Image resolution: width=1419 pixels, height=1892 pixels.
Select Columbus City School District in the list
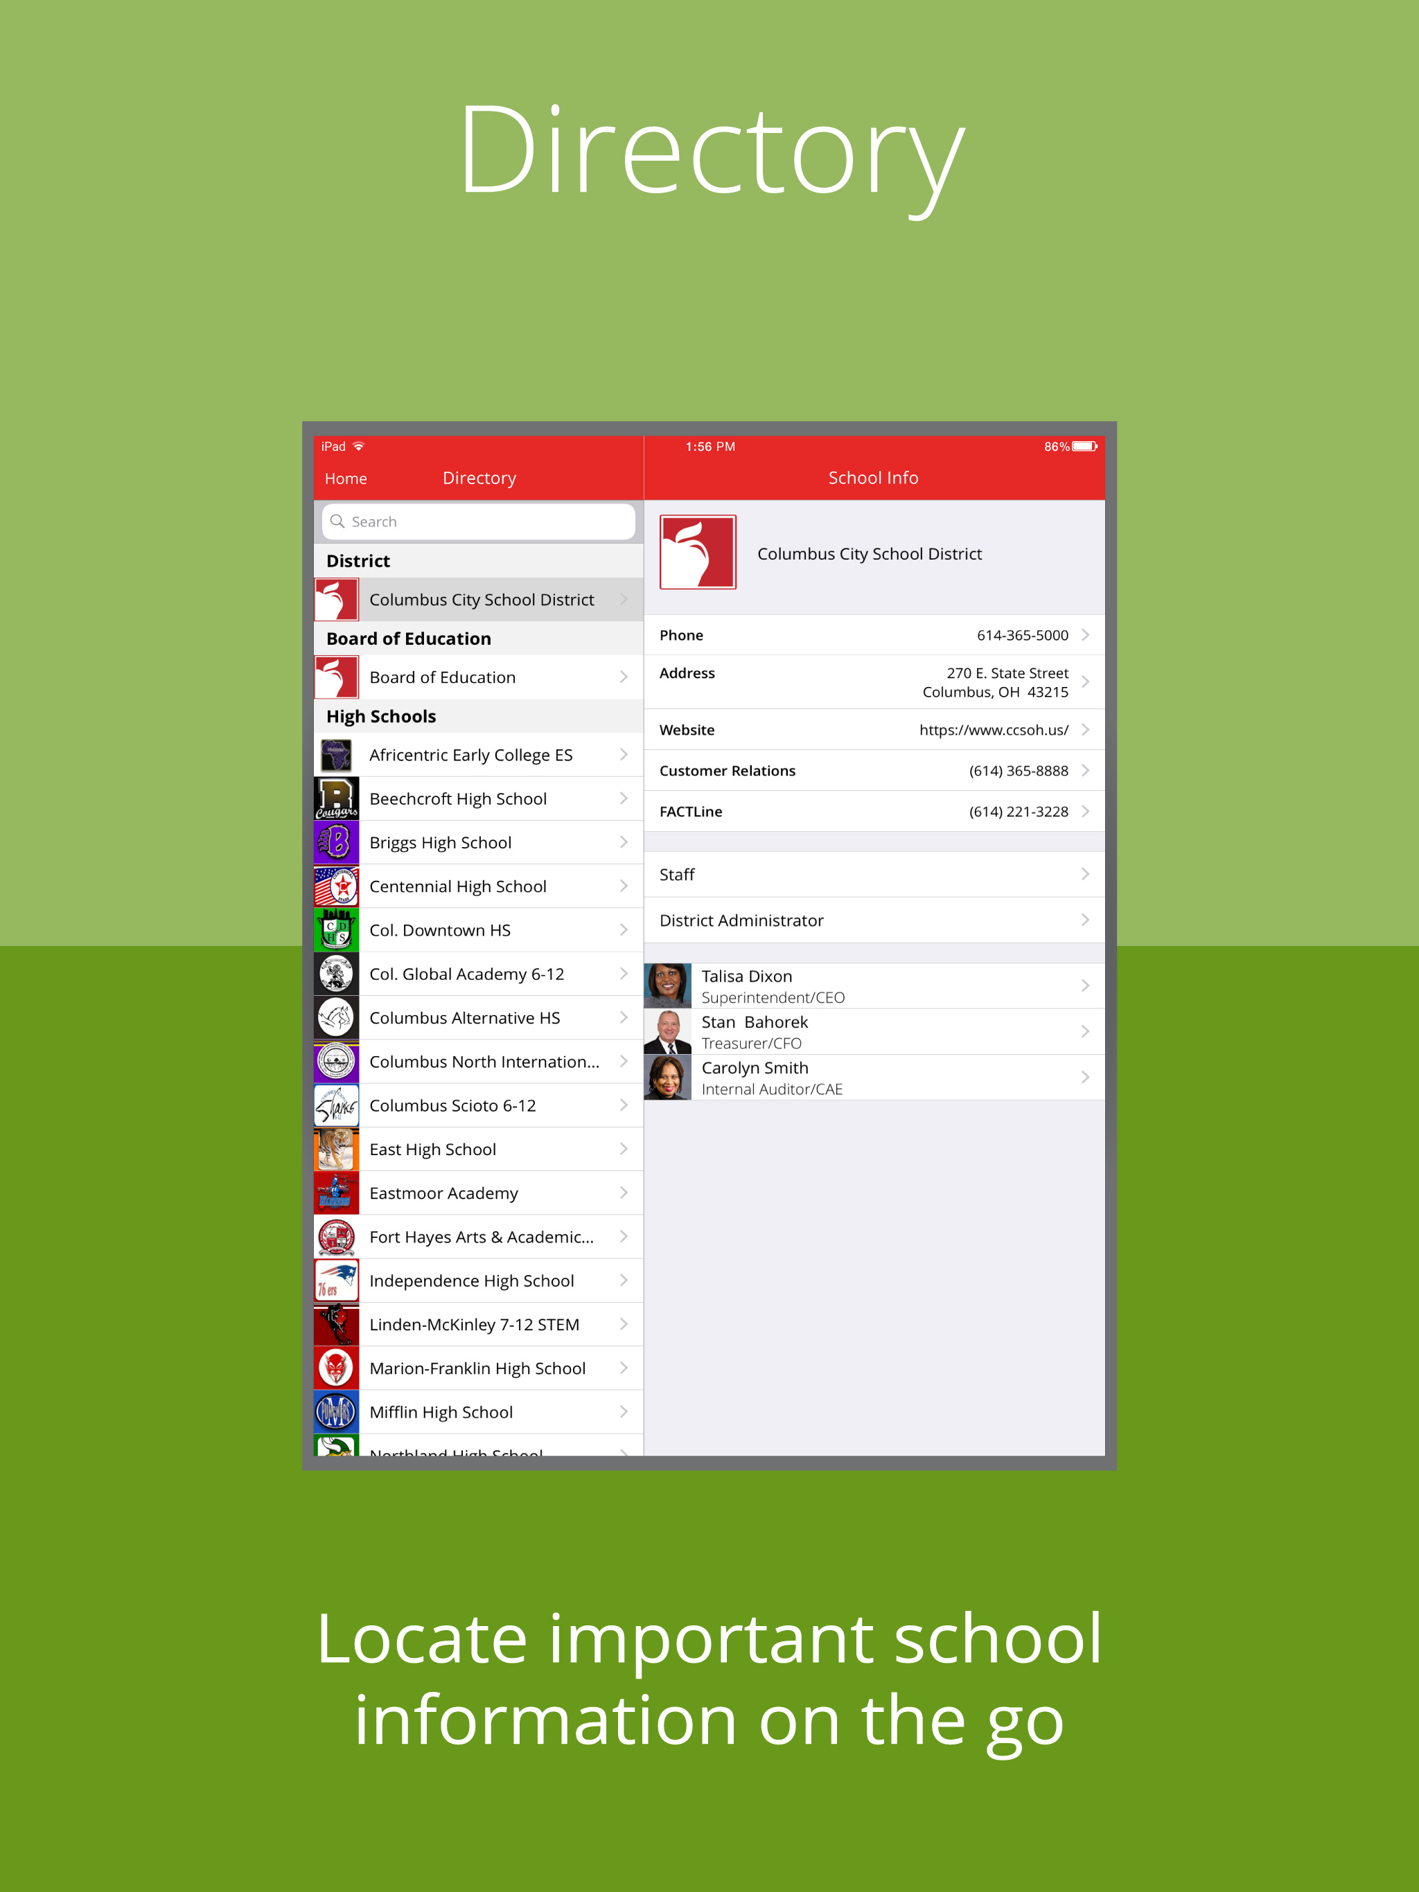tap(478, 600)
